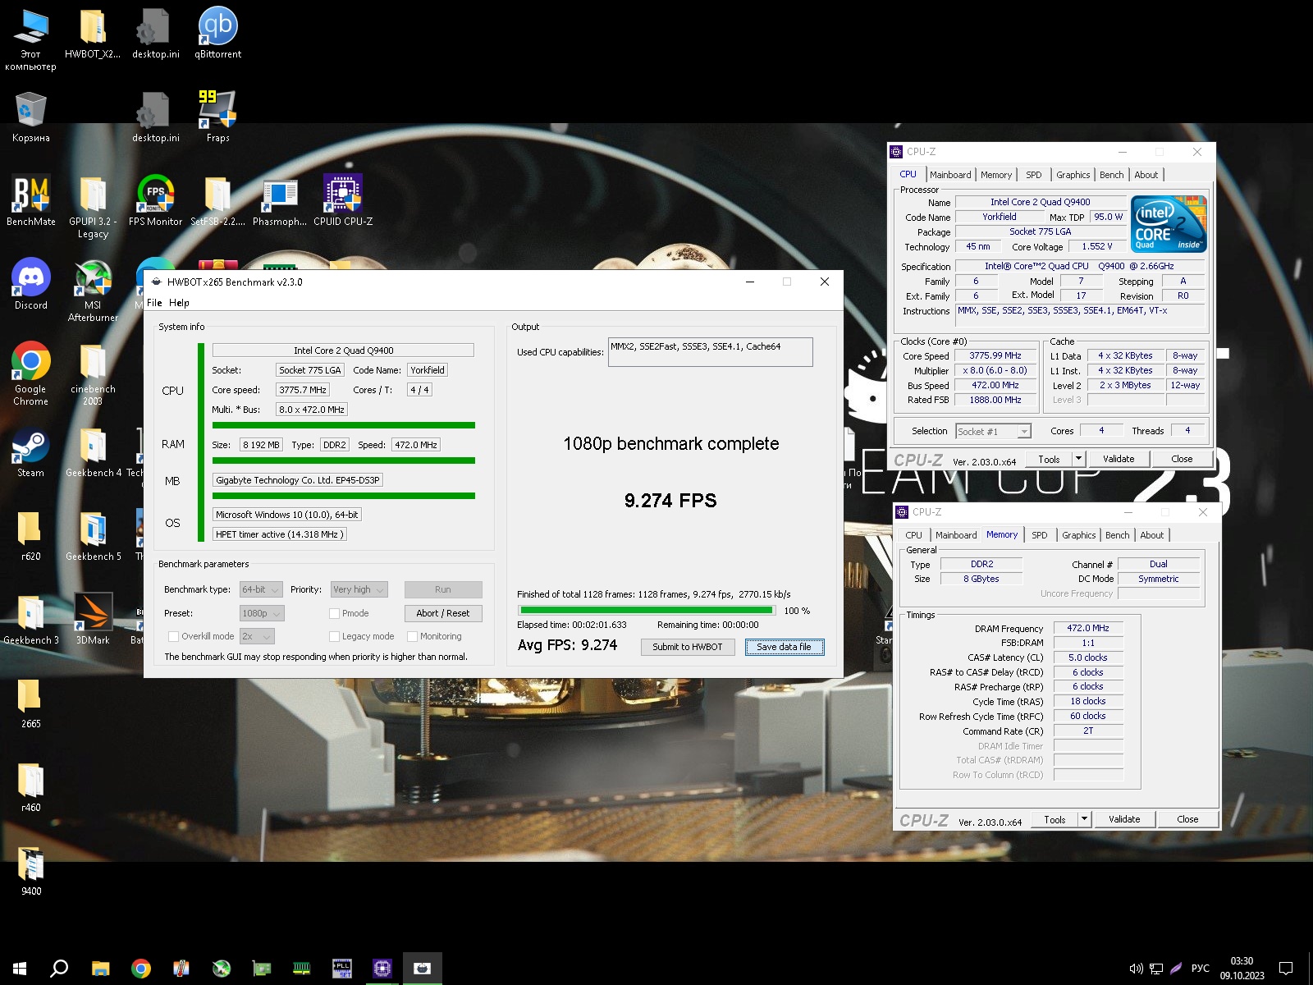This screenshot has height=985, width=1313.
Task: Click Close in lower CPU-Z window
Action: (1187, 819)
